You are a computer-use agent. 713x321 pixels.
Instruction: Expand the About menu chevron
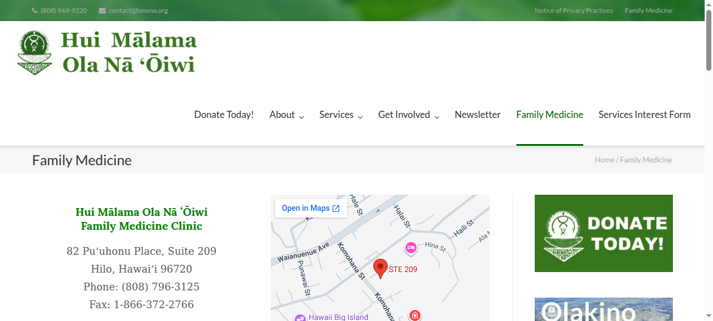pos(301,117)
